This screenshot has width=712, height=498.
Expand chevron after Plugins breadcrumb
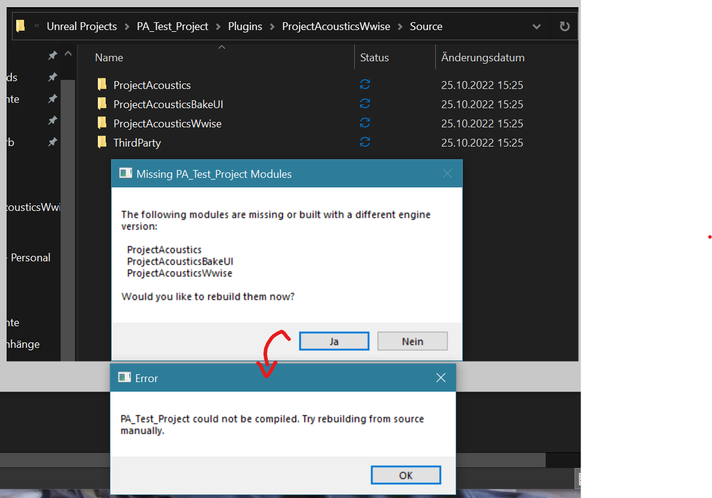pos(273,27)
